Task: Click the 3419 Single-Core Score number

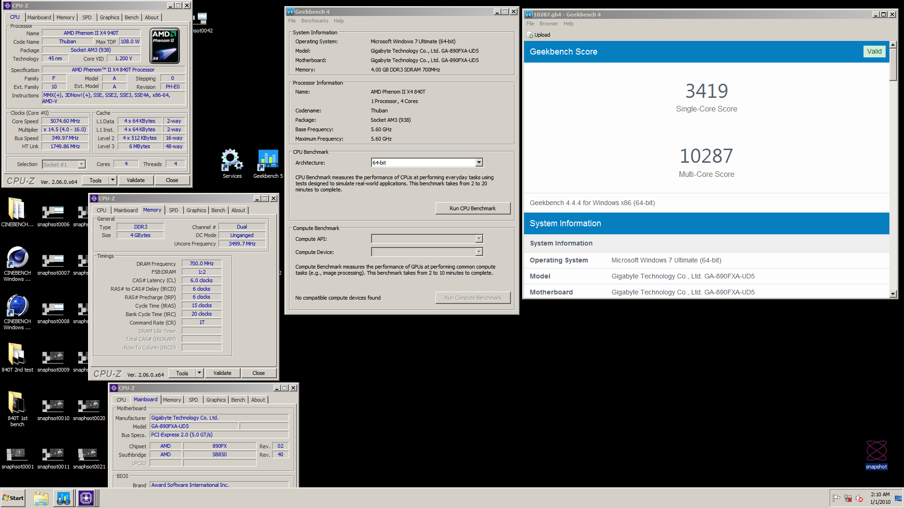Action: tap(706, 91)
